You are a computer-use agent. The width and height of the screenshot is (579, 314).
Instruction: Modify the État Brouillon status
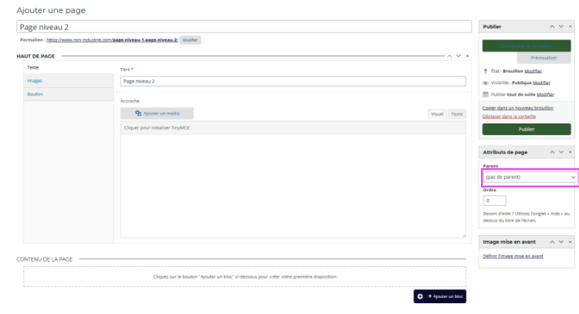click(x=533, y=71)
